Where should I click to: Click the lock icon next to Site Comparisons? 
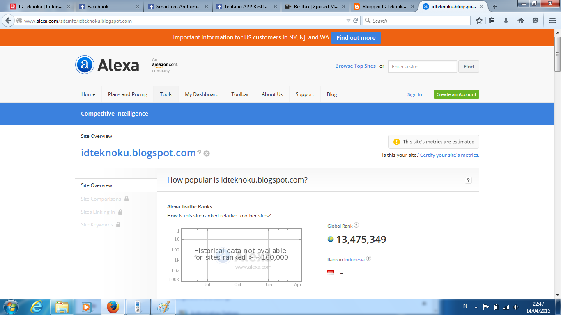(126, 199)
